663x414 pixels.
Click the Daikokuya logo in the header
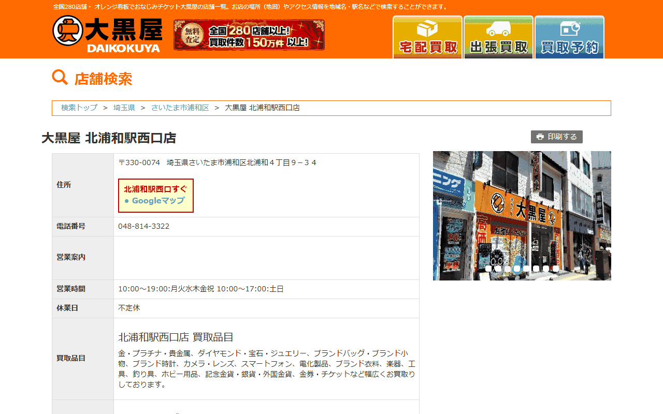[x=107, y=34]
